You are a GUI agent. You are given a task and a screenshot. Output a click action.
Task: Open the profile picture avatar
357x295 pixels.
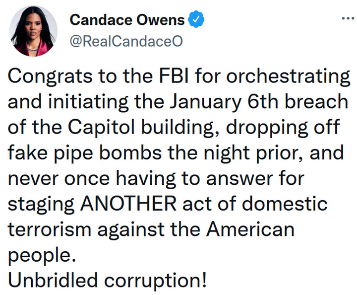click(33, 31)
